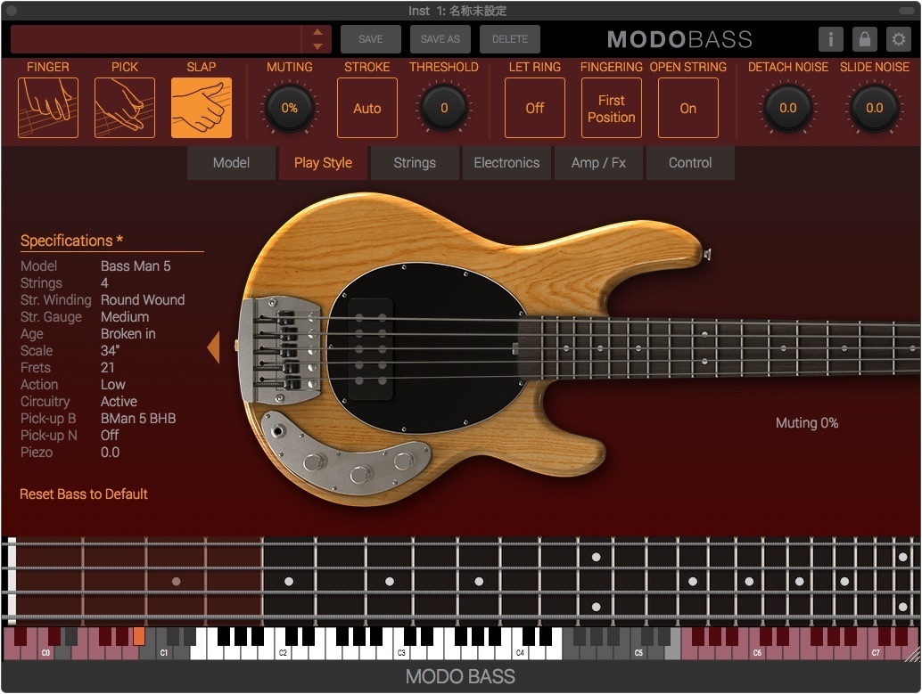Open the Electronics tab

(506, 163)
